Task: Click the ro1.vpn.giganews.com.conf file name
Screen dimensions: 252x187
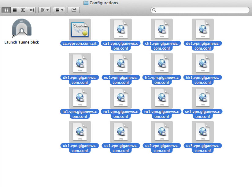Action: click(121, 114)
